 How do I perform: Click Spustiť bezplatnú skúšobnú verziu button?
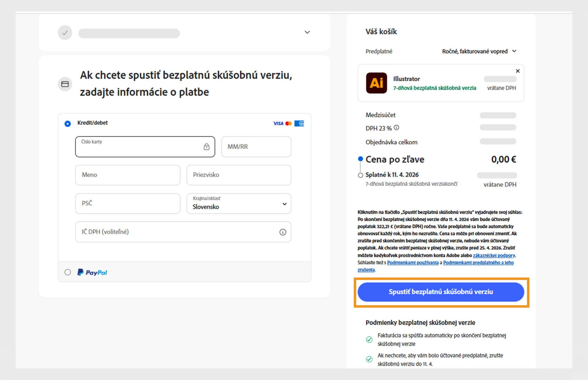click(441, 292)
